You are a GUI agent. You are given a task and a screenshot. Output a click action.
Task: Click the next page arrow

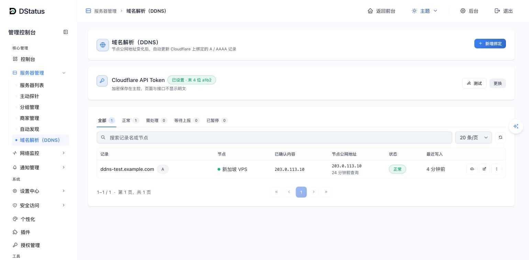click(313, 192)
